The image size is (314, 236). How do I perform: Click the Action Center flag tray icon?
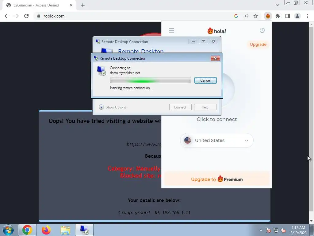click(x=268, y=230)
